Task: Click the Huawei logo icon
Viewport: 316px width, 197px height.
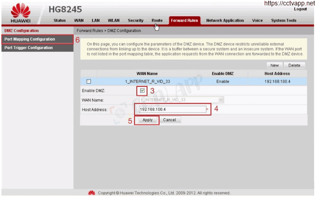Action: tap(21, 10)
